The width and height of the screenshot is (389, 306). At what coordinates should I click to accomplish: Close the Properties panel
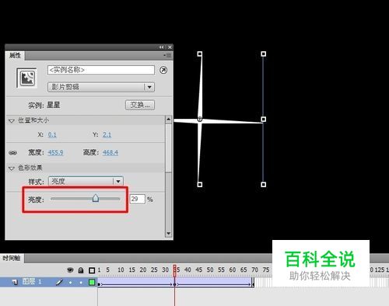tap(170, 47)
